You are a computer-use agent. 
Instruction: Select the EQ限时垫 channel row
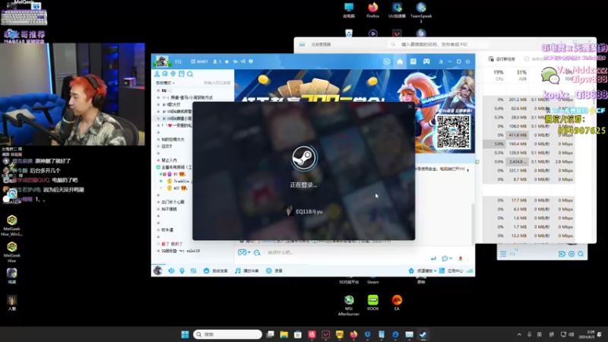(180, 251)
